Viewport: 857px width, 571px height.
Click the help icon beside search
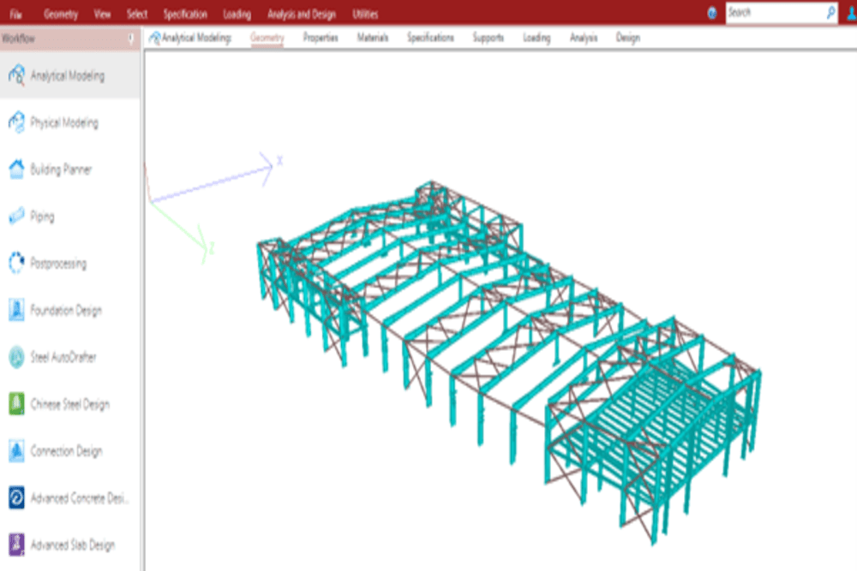(712, 14)
